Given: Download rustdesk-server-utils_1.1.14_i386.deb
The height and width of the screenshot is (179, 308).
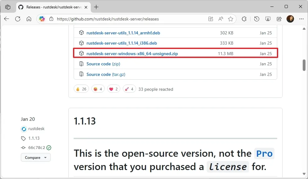Looking at the screenshot, I should pos(122,43).
